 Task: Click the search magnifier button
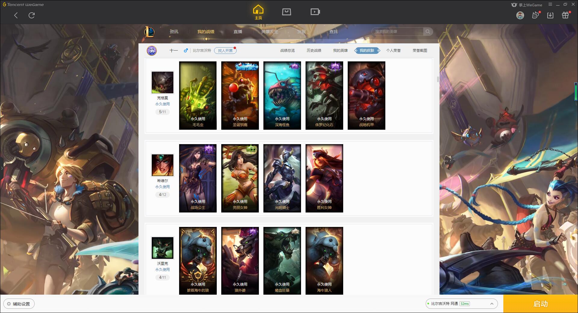(428, 32)
